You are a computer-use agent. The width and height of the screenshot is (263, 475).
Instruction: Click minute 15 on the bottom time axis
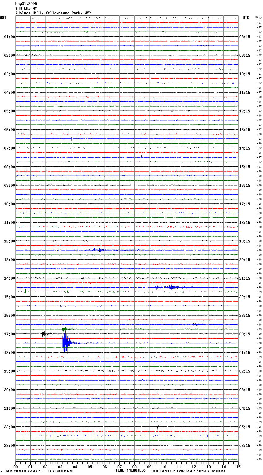[238, 467]
